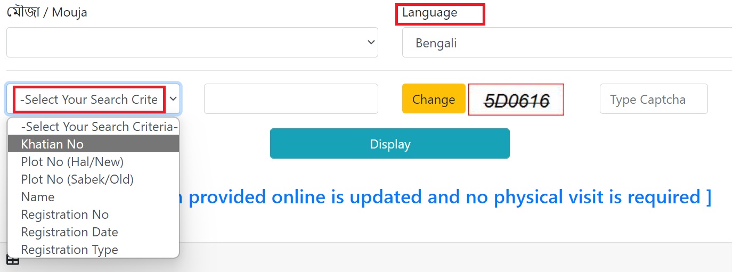Select Plot No (Hal/New) from list
The width and height of the screenshot is (733, 272).
point(72,162)
